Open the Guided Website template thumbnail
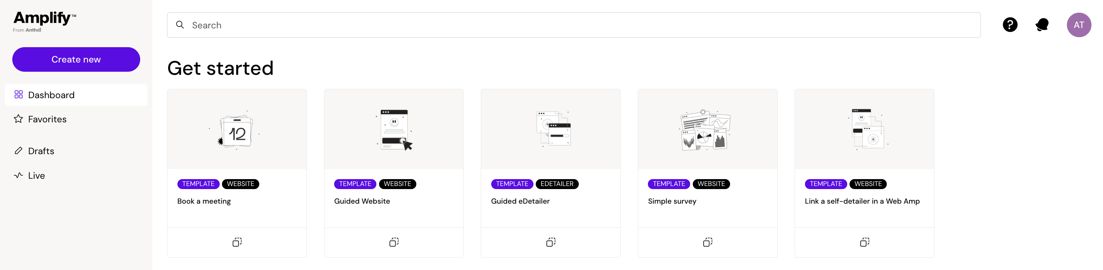The height and width of the screenshot is (270, 1103). pos(394,129)
